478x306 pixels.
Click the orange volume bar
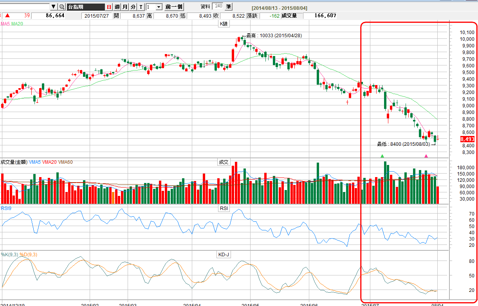(x=114, y=197)
